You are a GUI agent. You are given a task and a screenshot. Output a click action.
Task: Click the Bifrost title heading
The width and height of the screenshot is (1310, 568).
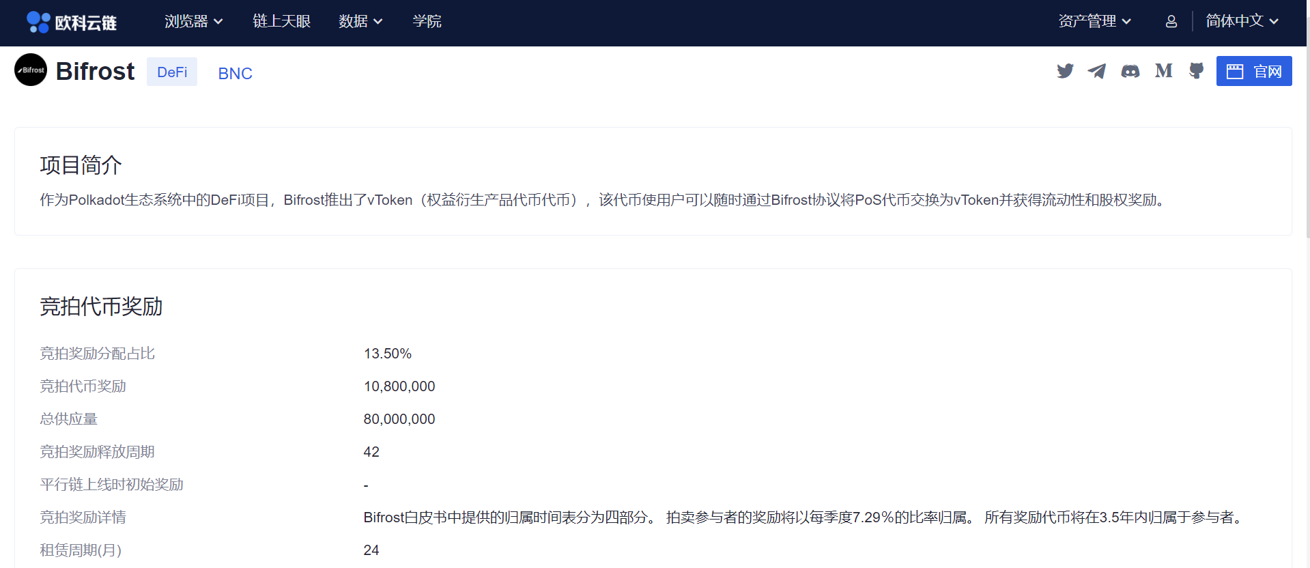click(x=95, y=72)
